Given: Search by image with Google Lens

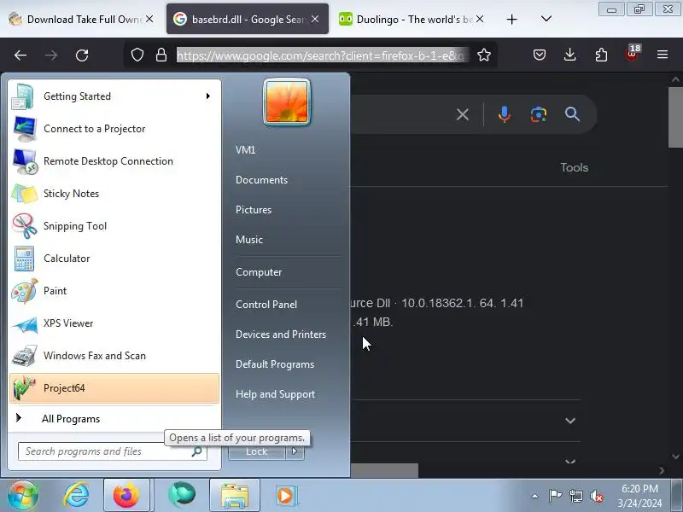Looking at the screenshot, I should click(539, 114).
